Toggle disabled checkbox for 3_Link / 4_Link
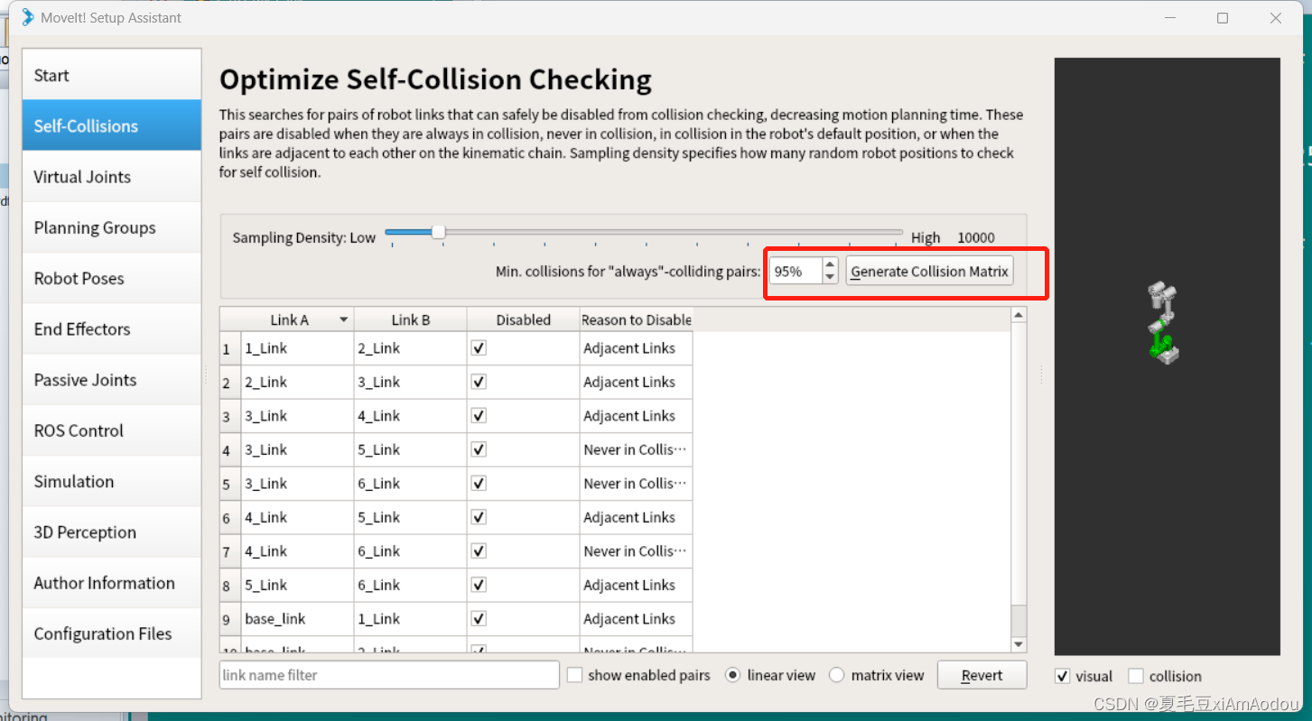Viewport: 1312px width, 721px height. click(x=479, y=415)
